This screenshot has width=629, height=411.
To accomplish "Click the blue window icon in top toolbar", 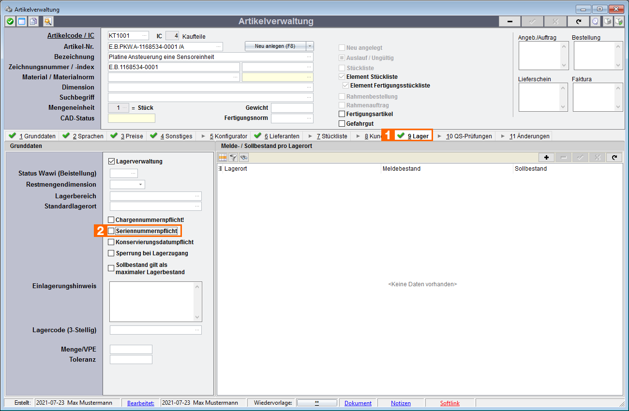I will coord(22,21).
